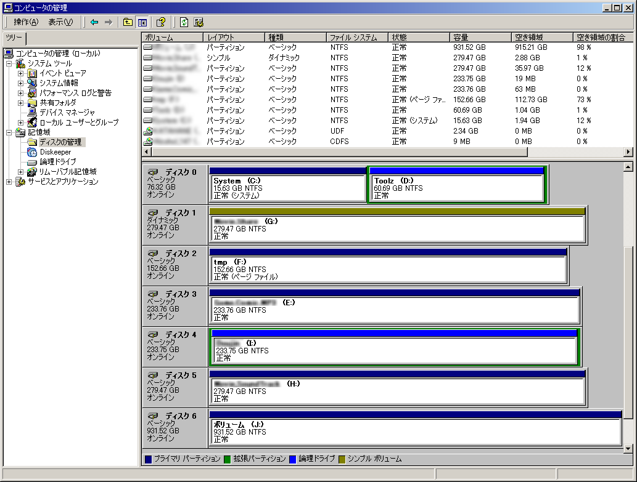
Task: Click the disk view's scroll up arrow
Action: pos(628,167)
